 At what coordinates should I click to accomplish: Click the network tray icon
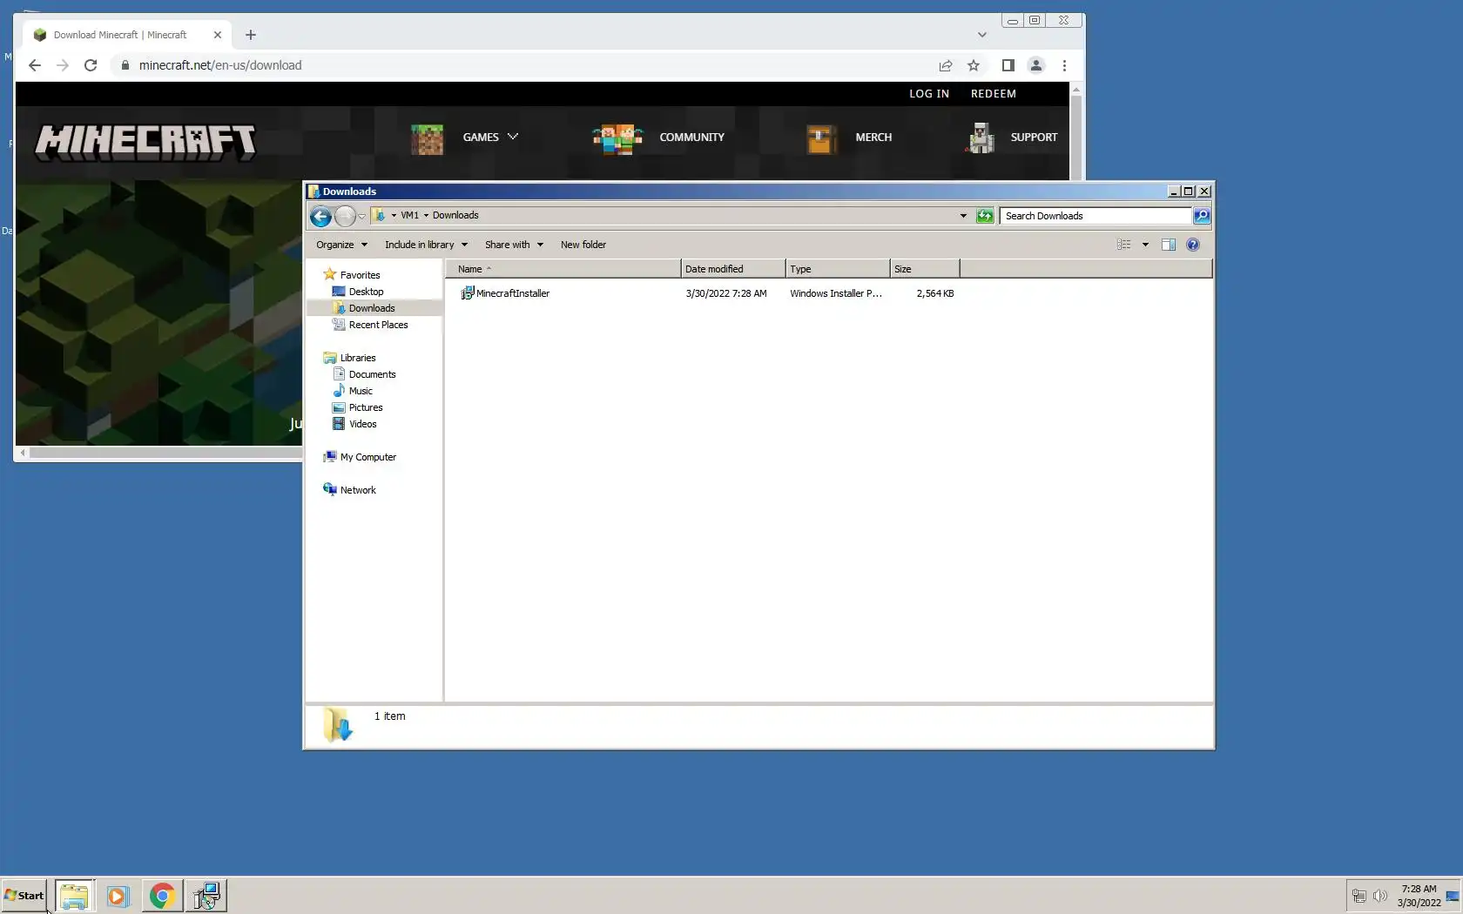coord(1358,896)
